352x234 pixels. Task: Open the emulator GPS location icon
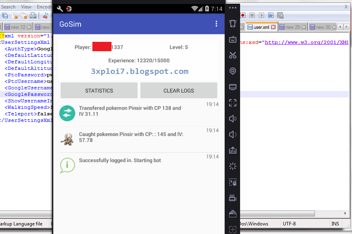pyautogui.click(x=233, y=71)
